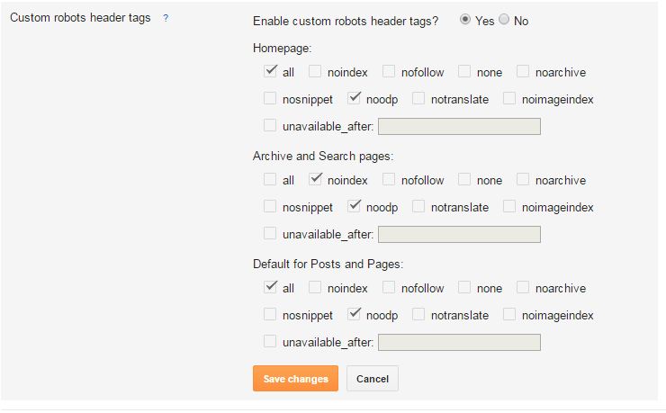Check Archive and Search 'noimageindex' checkbox

click(x=509, y=206)
